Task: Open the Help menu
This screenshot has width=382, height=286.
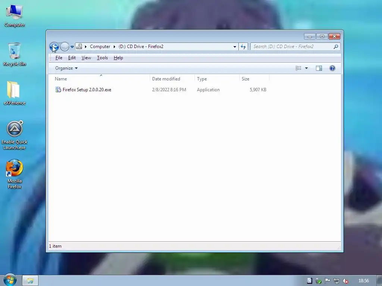Action: [x=118, y=58]
